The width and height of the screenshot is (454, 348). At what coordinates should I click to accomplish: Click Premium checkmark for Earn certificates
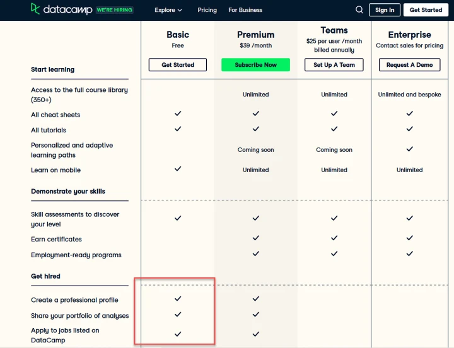point(255,238)
